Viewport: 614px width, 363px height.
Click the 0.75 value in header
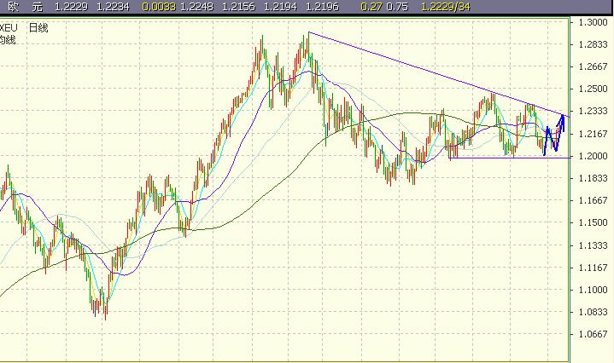[397, 7]
